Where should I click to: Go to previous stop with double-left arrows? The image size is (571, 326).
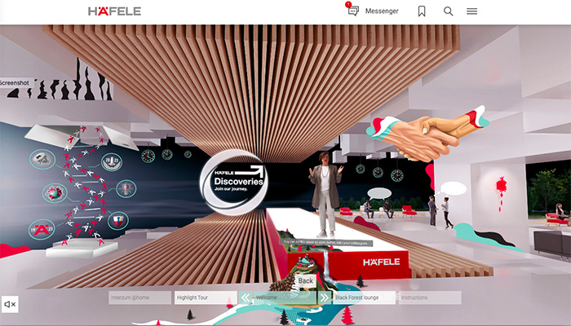pos(246,297)
